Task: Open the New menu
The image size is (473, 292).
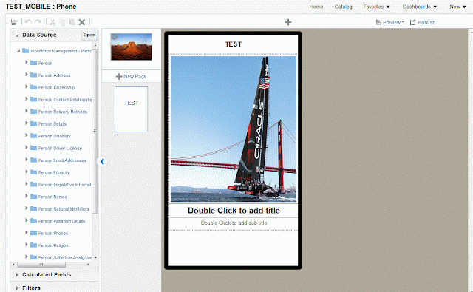Action: tap(457, 7)
